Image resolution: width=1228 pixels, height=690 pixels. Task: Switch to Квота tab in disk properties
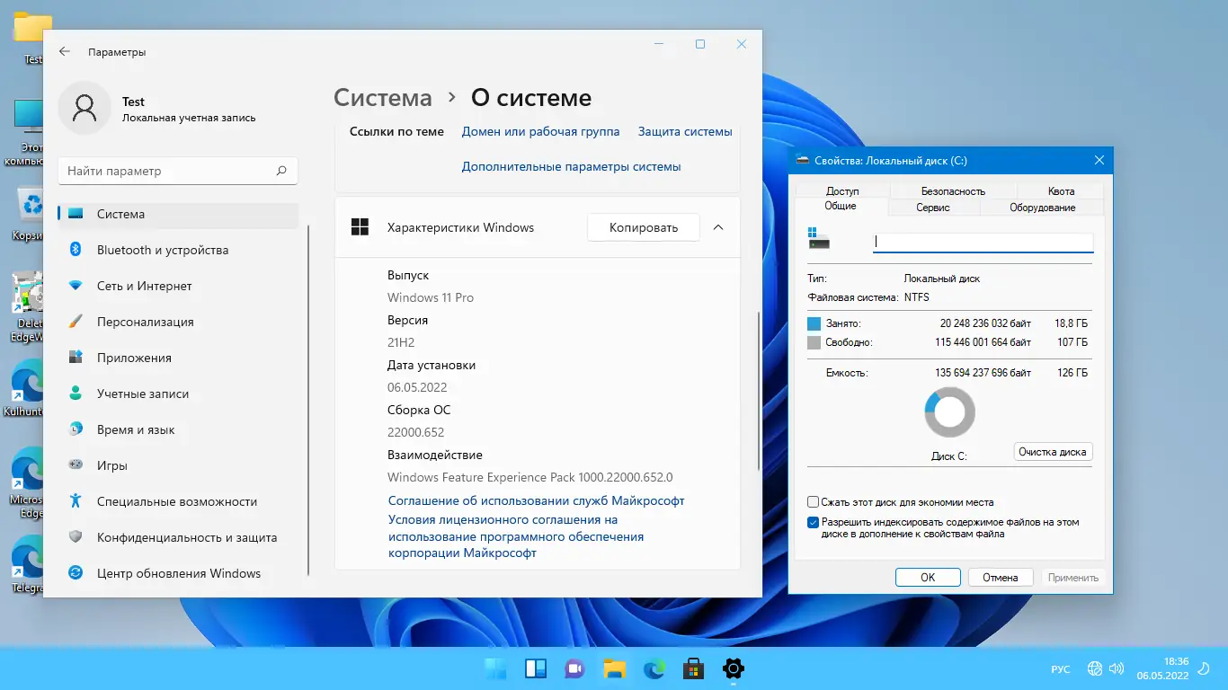(x=1061, y=190)
